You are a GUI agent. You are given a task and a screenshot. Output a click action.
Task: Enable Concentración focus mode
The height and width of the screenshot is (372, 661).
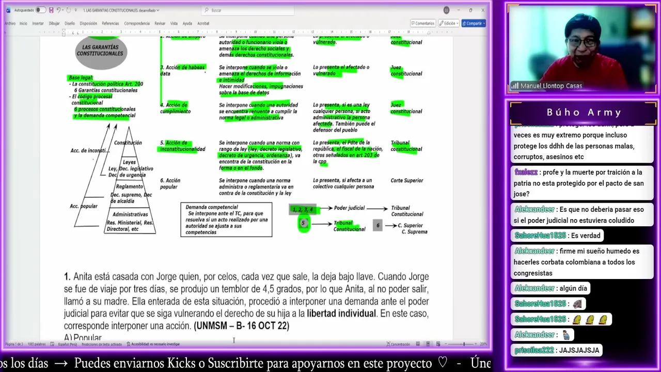tap(398, 344)
